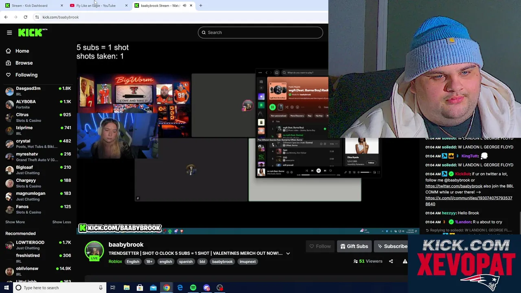Viewport: 521px width, 293px height.
Task: Collapse following list with Show Less
Action: [61, 222]
